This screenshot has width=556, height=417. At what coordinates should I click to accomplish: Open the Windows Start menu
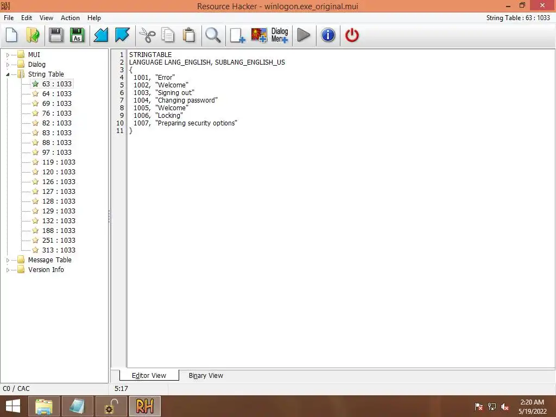tap(13, 406)
